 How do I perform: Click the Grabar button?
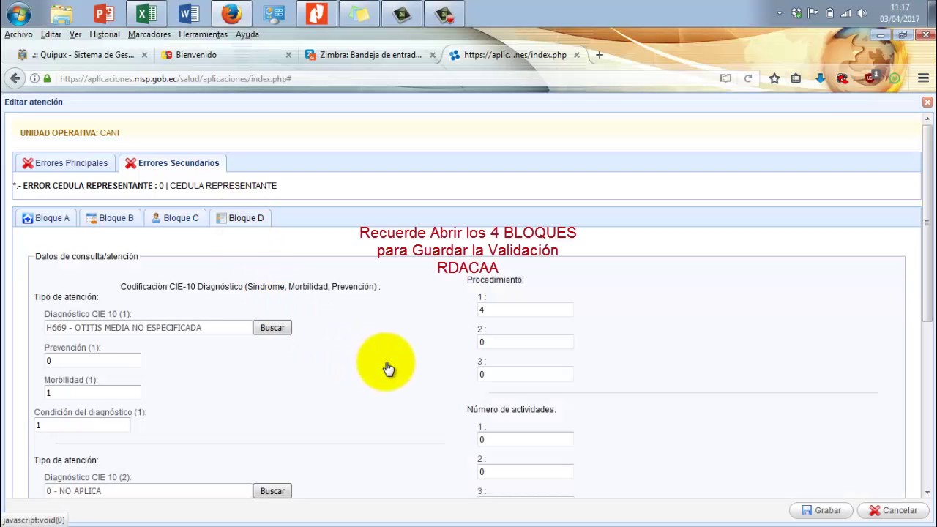(x=821, y=511)
